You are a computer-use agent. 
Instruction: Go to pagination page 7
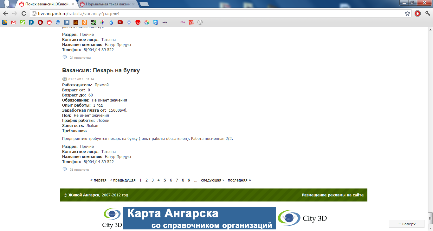click(177, 180)
